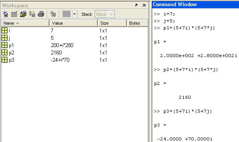Open the plot type dropdown arrow
This screenshot has height=142, width=239.
(74, 14)
